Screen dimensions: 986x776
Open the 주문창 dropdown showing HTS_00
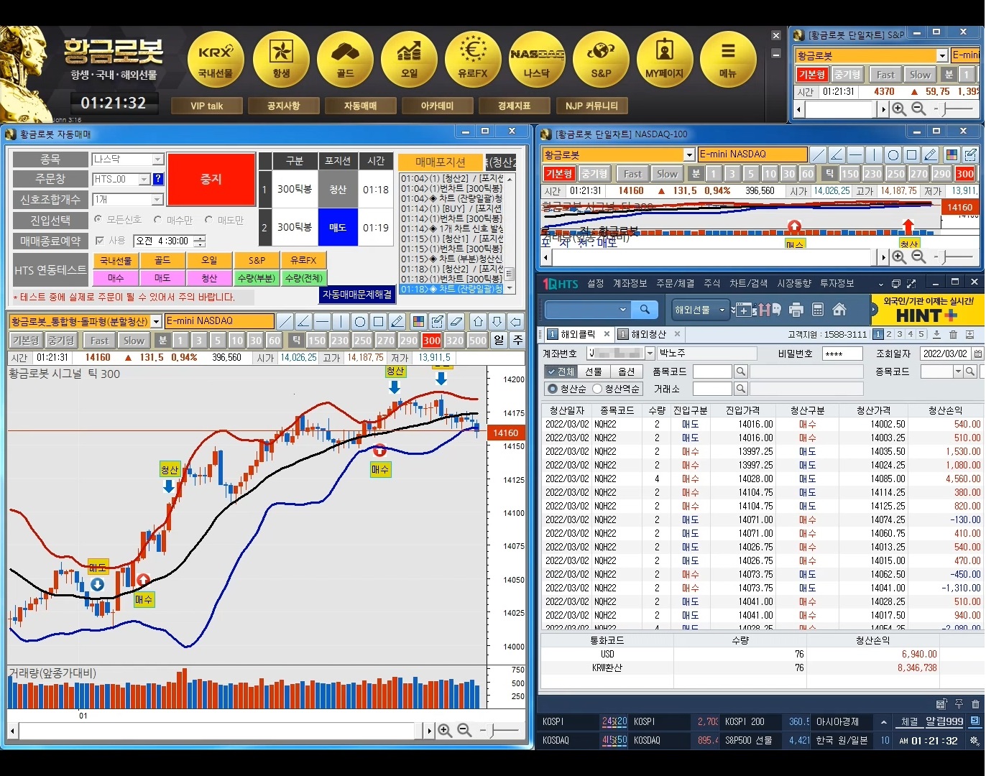click(x=144, y=179)
